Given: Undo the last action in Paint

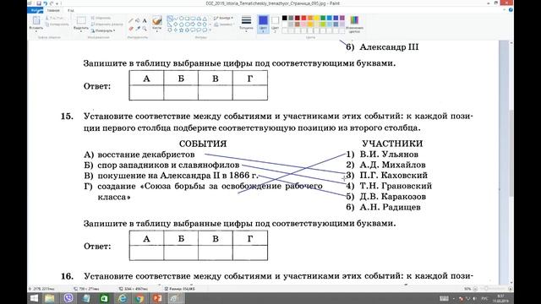Looking at the screenshot, I should click(x=45, y=3).
